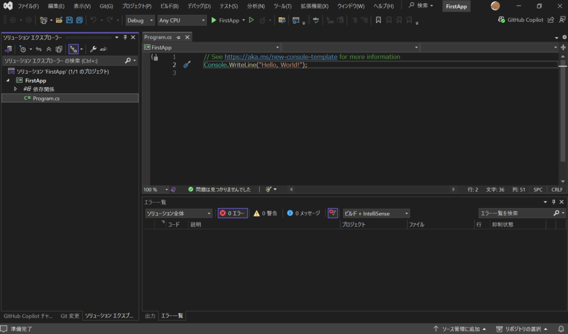
Task: Click the screwdriver quick action icon
Action: point(186,65)
